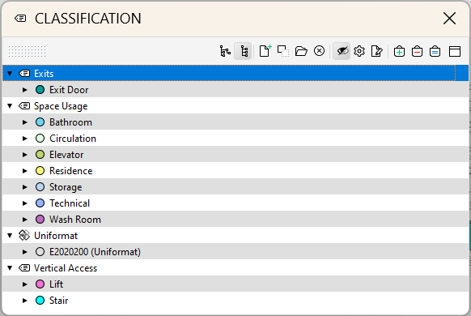Expand the Circulation node
The image size is (471, 316).
point(25,139)
